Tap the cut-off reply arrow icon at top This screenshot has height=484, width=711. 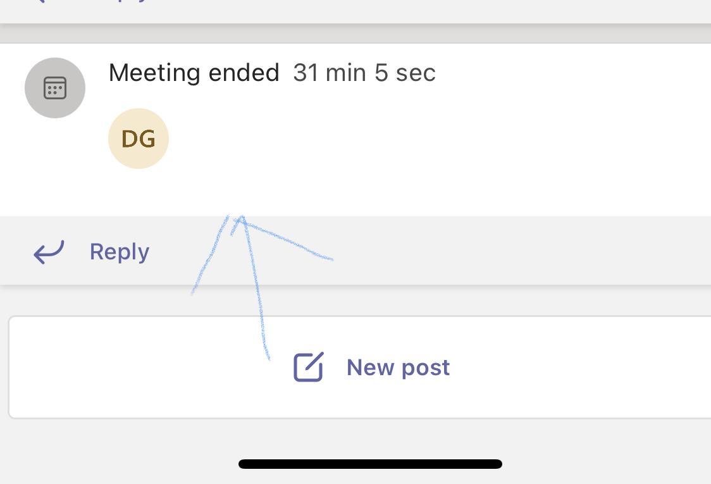pyautogui.click(x=39, y=1)
